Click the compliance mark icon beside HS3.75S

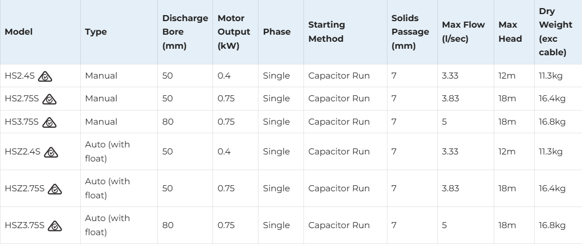point(49,122)
